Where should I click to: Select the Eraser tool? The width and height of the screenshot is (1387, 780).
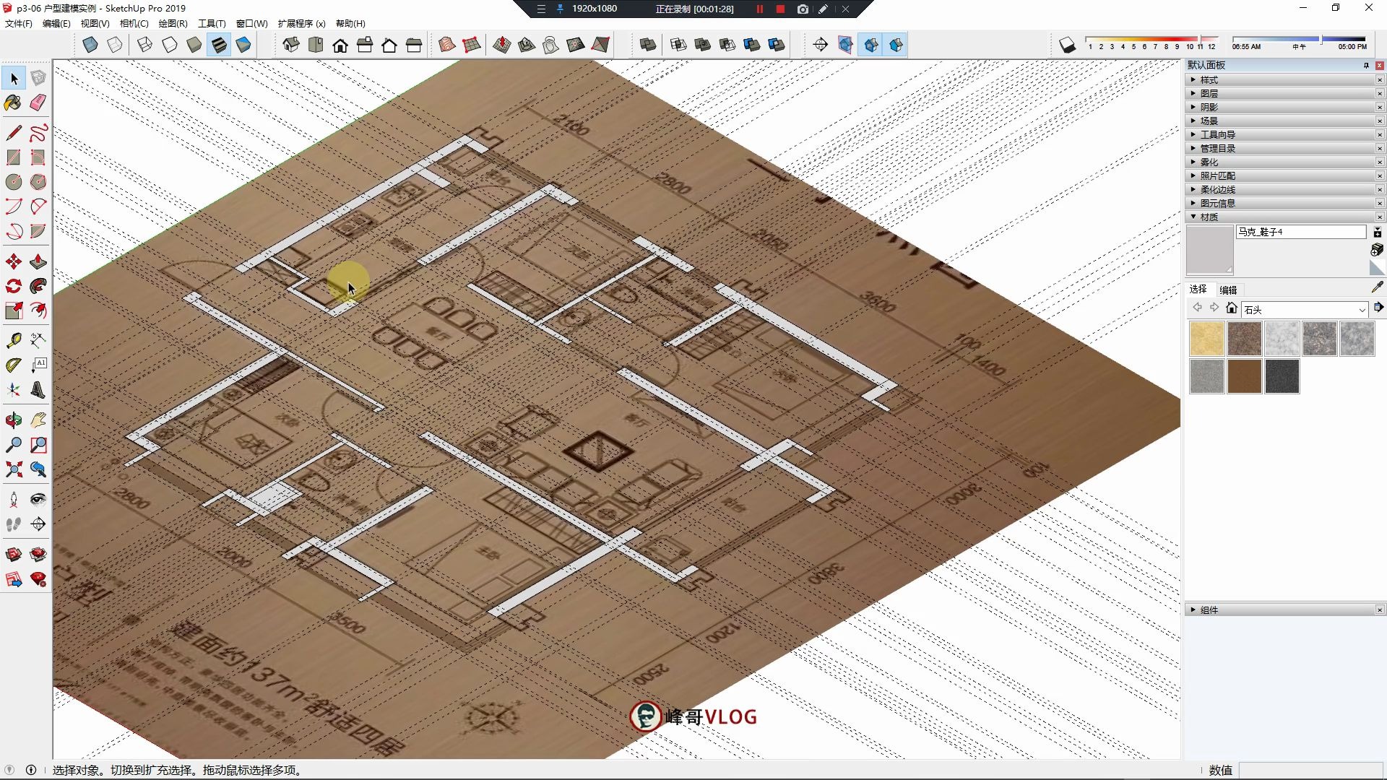point(38,103)
